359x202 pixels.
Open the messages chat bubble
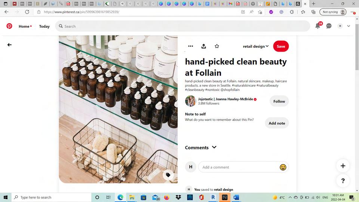pyautogui.click(x=329, y=26)
